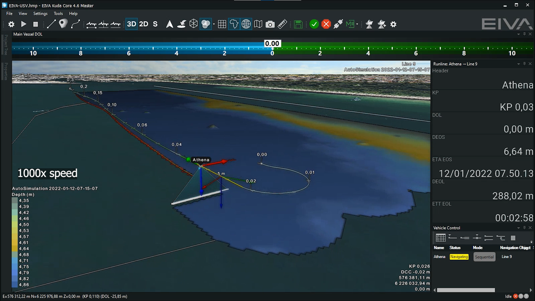Viewport: 535px width, 301px height.
Task: Open the Tools menu
Action: 58,13
